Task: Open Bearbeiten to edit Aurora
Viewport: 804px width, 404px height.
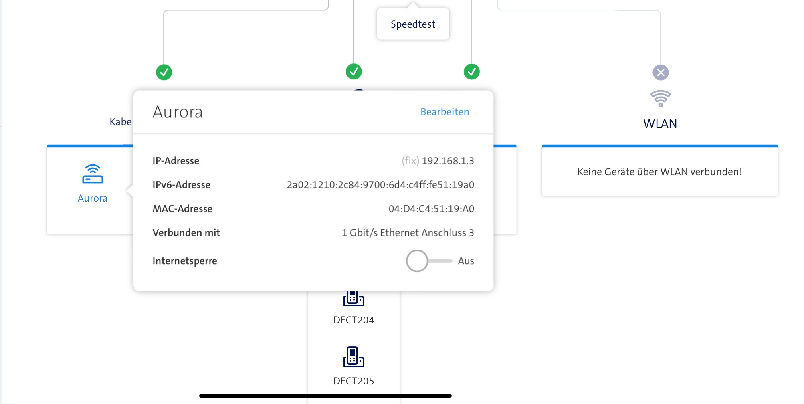Action: (444, 112)
